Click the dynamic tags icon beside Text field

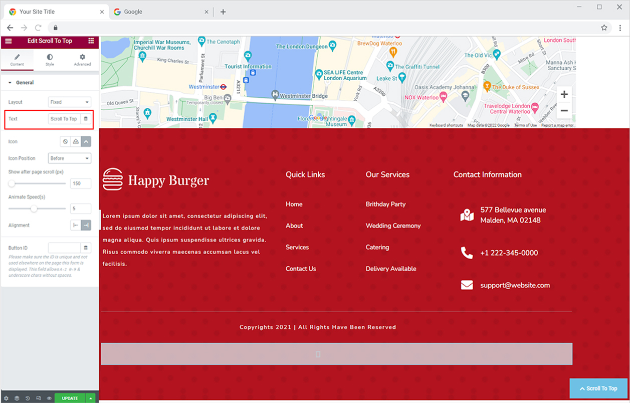coord(86,119)
